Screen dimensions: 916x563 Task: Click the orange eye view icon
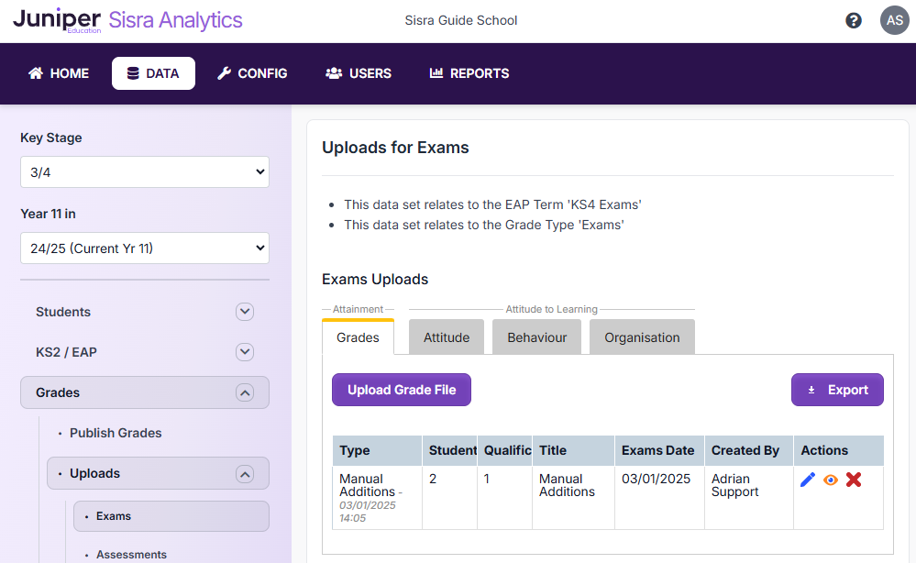(831, 480)
